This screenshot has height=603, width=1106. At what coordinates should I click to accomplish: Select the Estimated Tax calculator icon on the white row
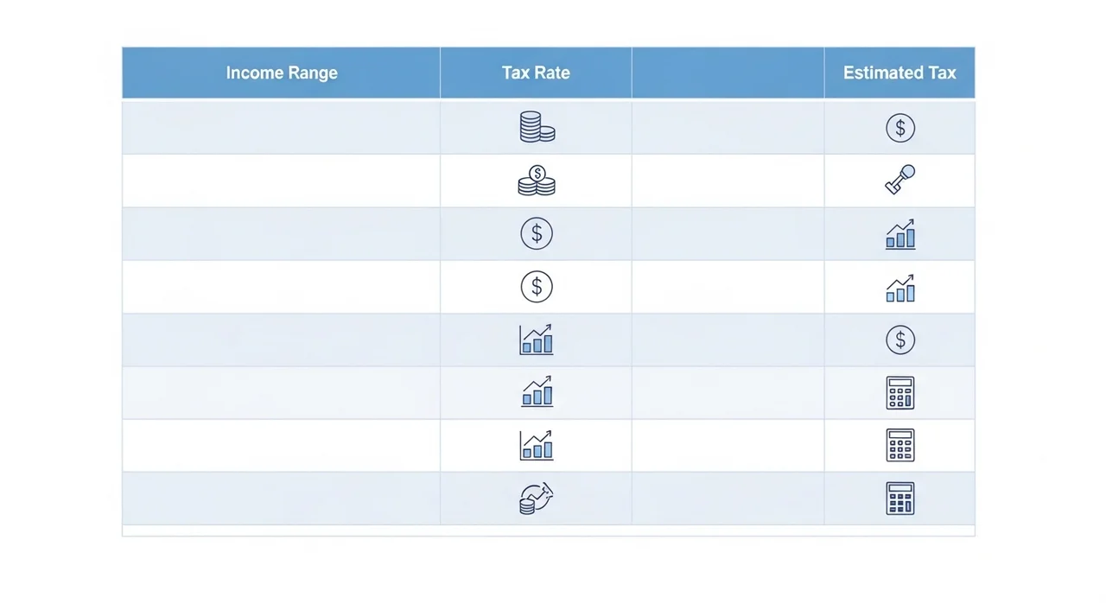(900, 445)
